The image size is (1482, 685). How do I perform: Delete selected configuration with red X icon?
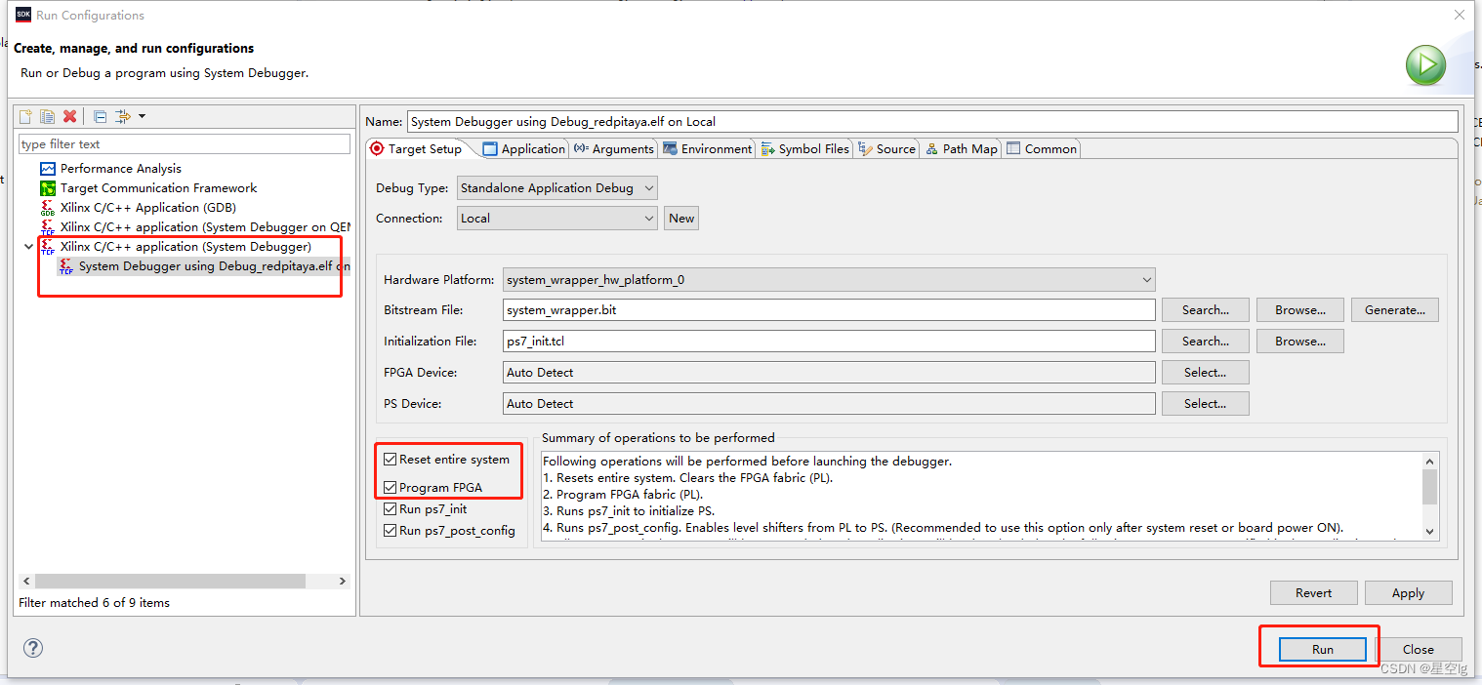[x=69, y=116]
